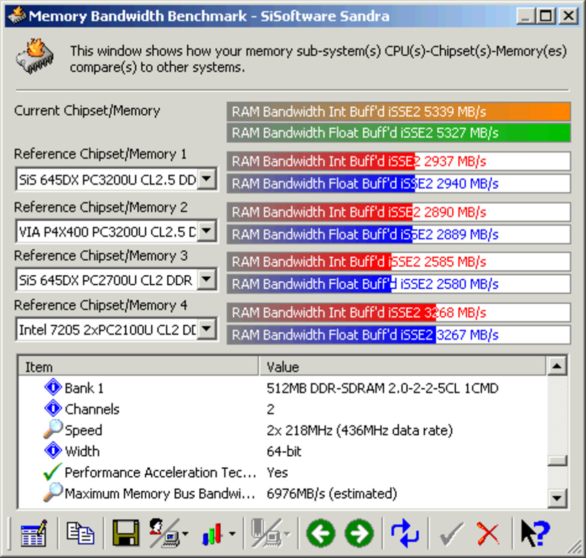
Task: Click the blue Float 2940 MB/s bar
Action: pos(398,183)
